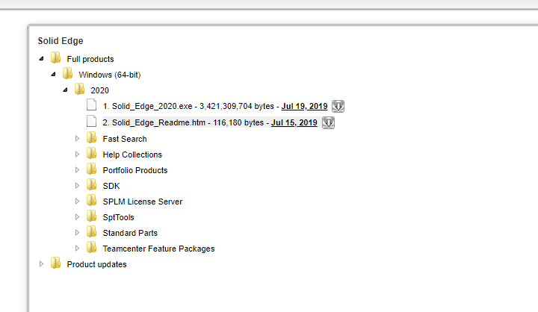This screenshot has height=312, width=538.
Task: Collapse the 2020 folder node
Action: pos(66,90)
